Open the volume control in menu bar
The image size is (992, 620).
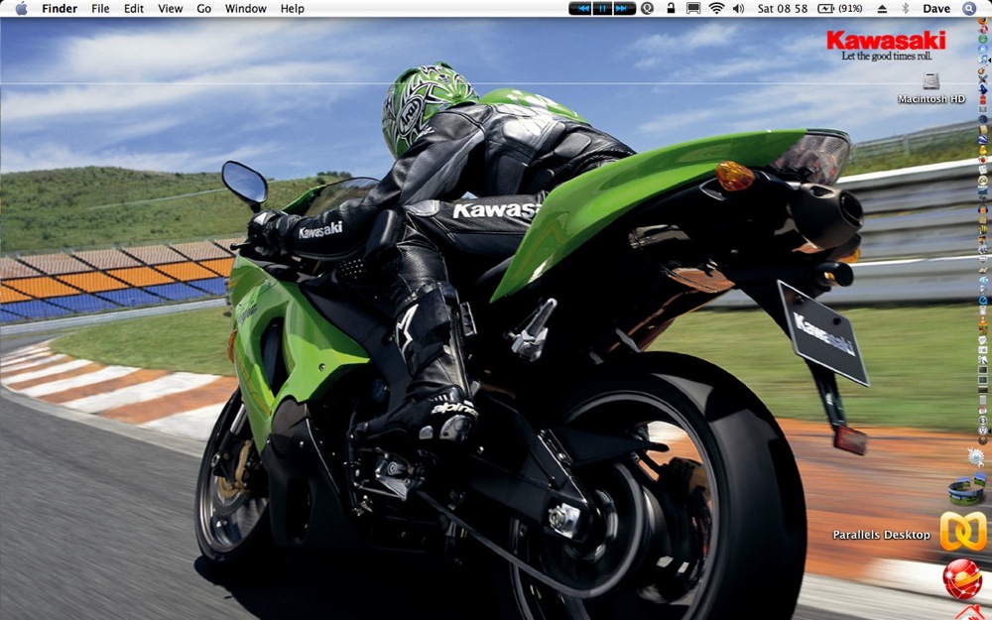coord(738,8)
